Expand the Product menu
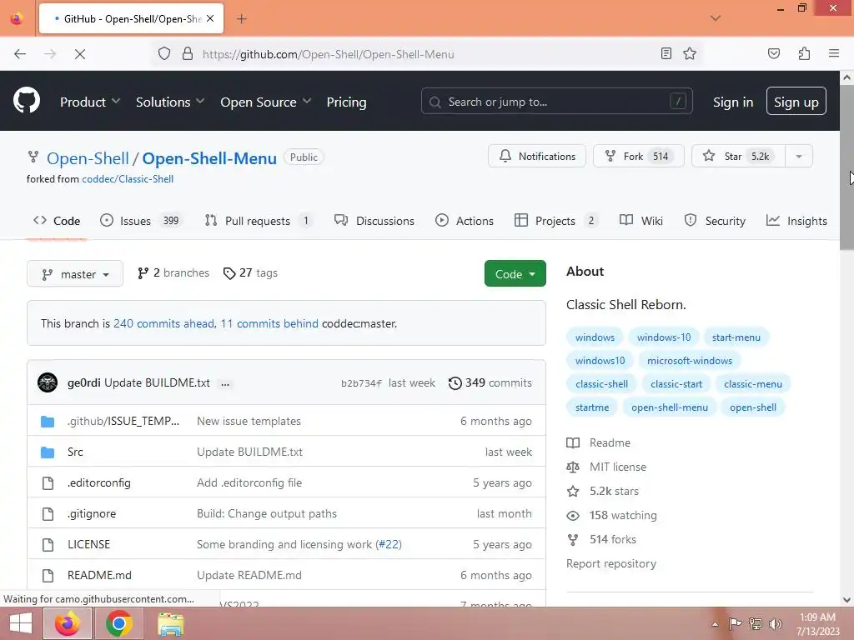 tap(90, 102)
